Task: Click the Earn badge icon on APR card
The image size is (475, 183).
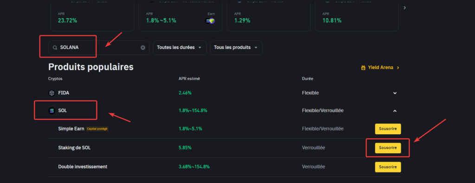Action: [x=210, y=21]
